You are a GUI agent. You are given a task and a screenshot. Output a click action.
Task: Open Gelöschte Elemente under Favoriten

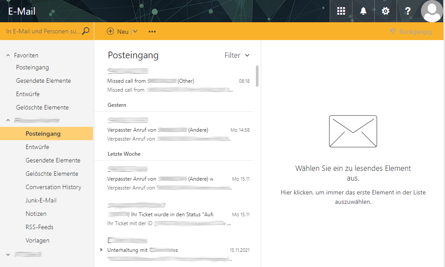pyautogui.click(x=42, y=107)
